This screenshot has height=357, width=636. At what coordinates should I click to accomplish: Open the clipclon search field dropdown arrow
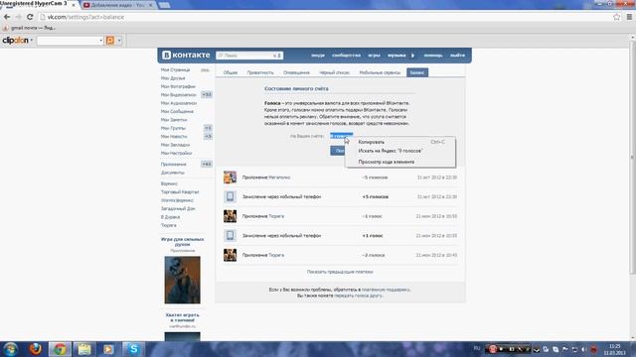pos(100,41)
